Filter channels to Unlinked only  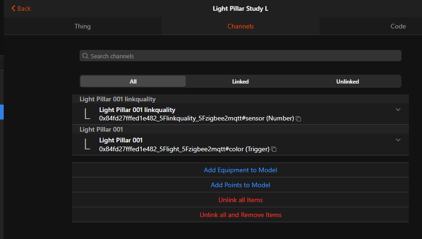(x=348, y=81)
